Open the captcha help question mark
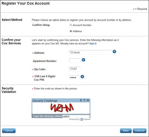149x137 pixels. tap(84, 100)
